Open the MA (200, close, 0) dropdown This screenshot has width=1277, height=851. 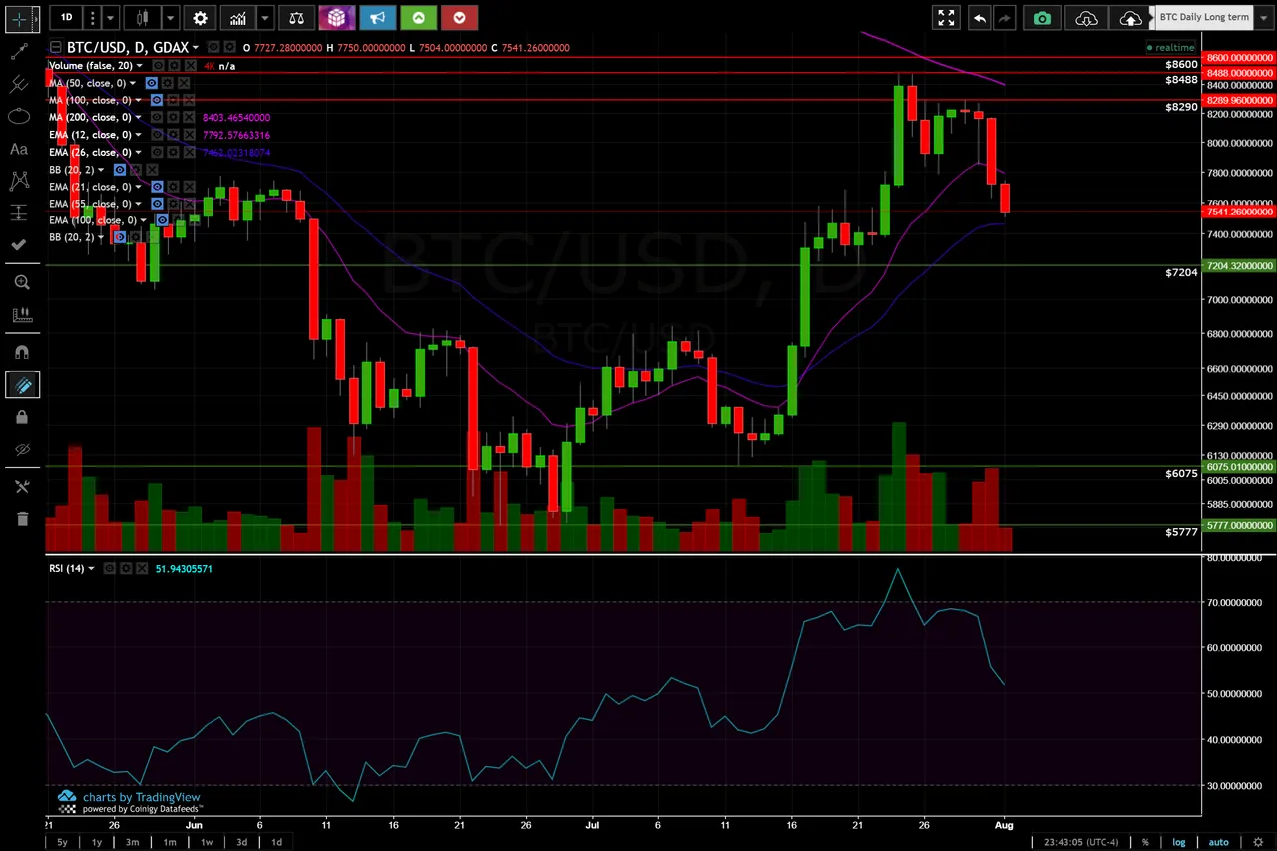(138, 118)
